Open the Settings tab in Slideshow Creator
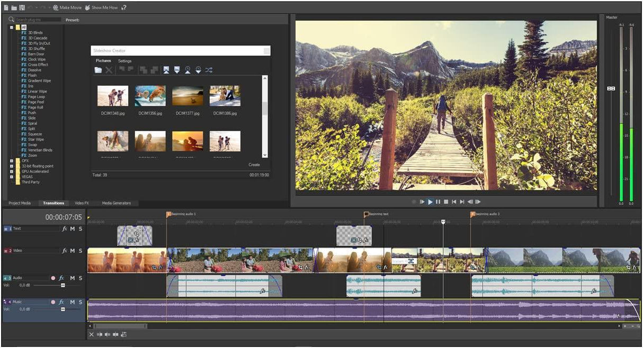 pos(125,61)
